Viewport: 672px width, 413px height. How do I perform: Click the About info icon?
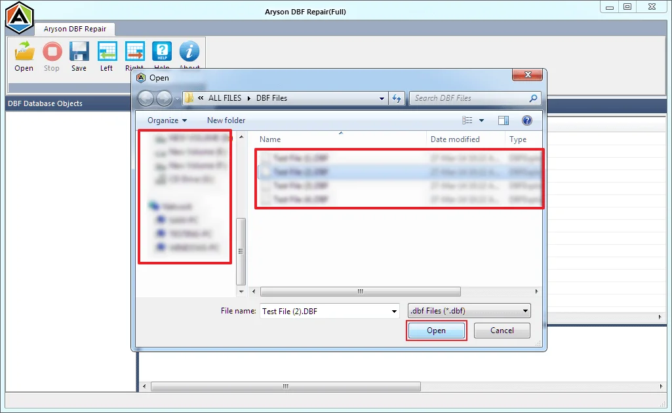pyautogui.click(x=189, y=51)
